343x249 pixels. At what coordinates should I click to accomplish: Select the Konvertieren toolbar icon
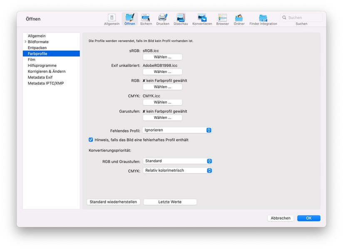pyautogui.click(x=202, y=20)
